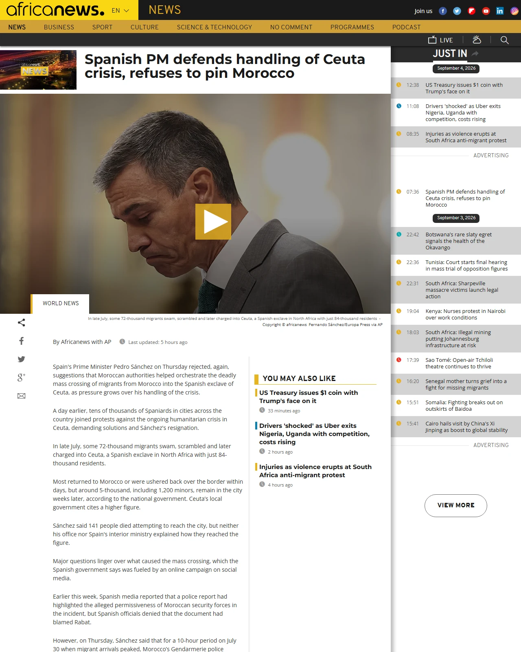521x652 pixels.
Task: Open 'You may also like' US Treasury article
Action: [309, 396]
